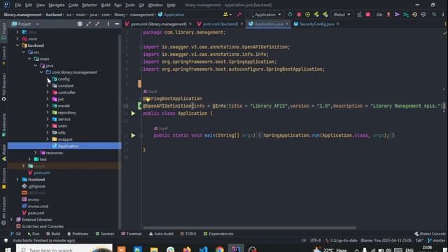Click the UTF-8 encoding status item
Image resolution: width=448 pixels, height=252 pixels.
[316, 241]
